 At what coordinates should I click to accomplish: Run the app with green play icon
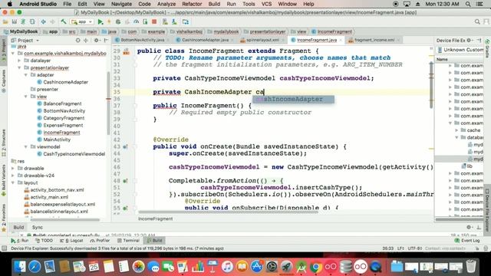[101, 22]
